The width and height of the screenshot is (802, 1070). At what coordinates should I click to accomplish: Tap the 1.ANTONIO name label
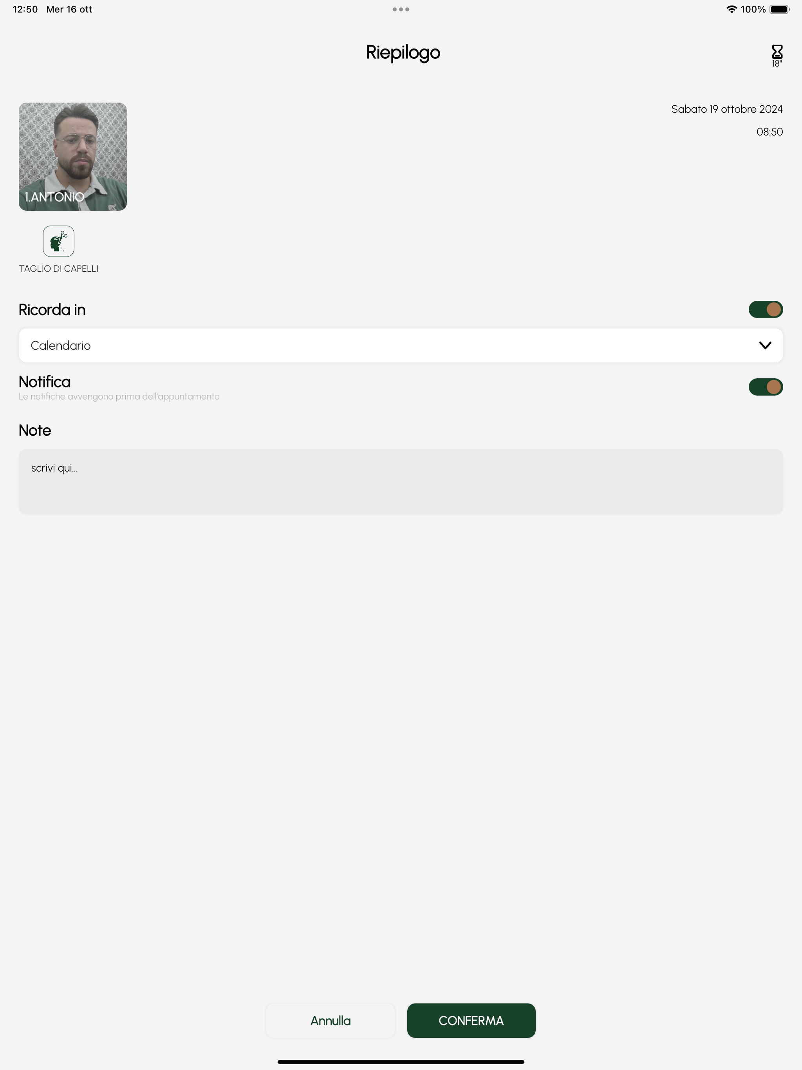pyautogui.click(x=55, y=197)
